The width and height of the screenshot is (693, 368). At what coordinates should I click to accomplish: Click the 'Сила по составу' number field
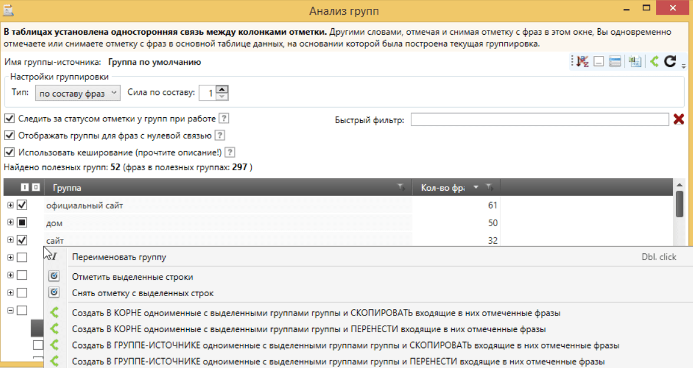(207, 93)
